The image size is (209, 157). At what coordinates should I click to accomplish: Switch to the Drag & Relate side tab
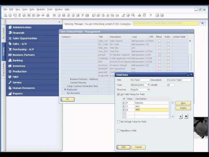pyautogui.click(x=4, y=70)
